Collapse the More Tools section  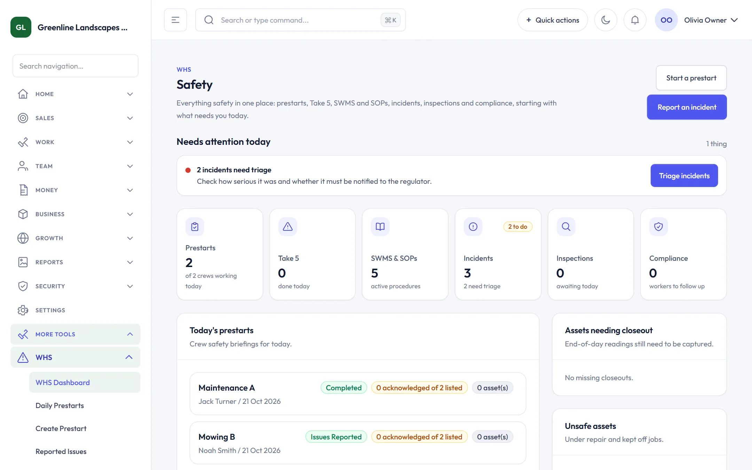tap(130, 334)
